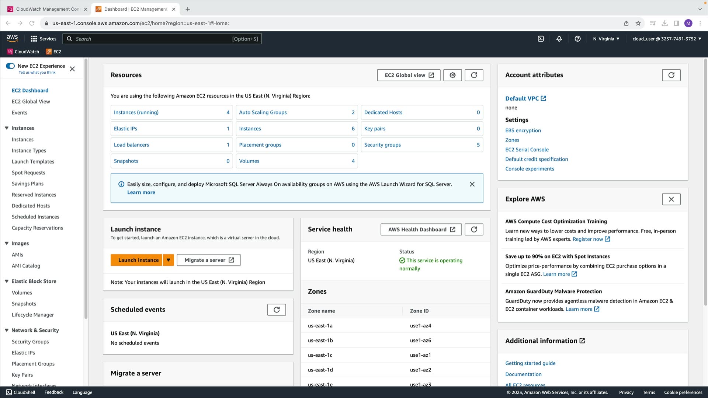Open CloudShell icon in top navigation bar

coord(541,39)
